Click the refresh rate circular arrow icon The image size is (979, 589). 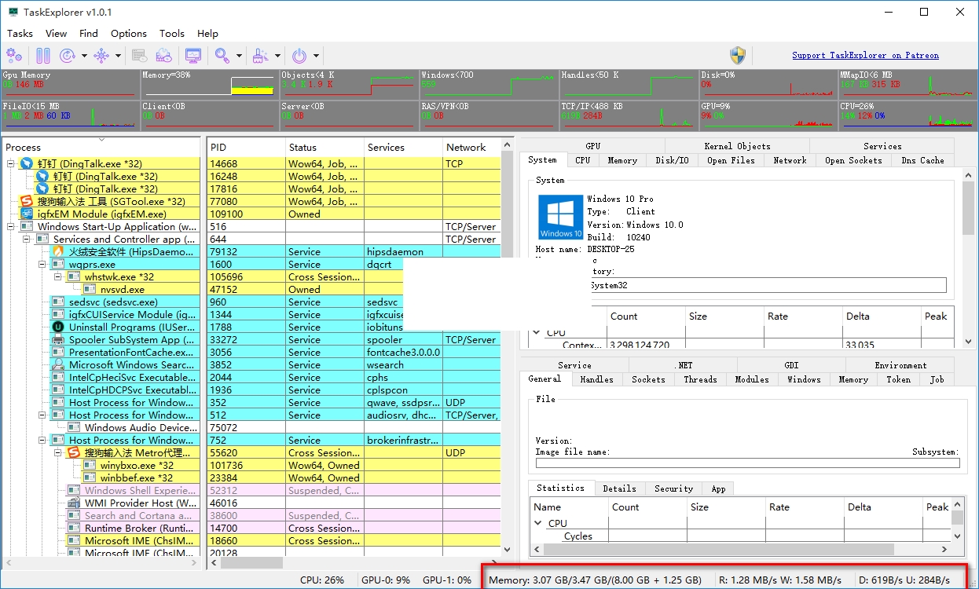tap(68, 56)
